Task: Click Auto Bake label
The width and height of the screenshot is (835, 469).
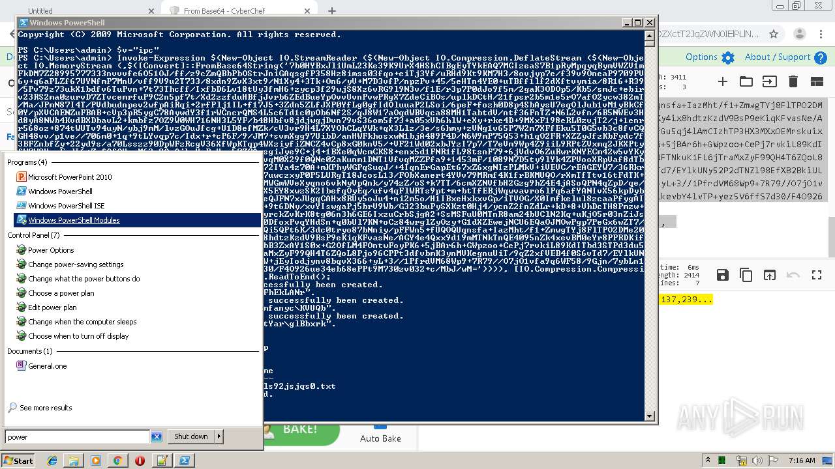Action: 380,438
